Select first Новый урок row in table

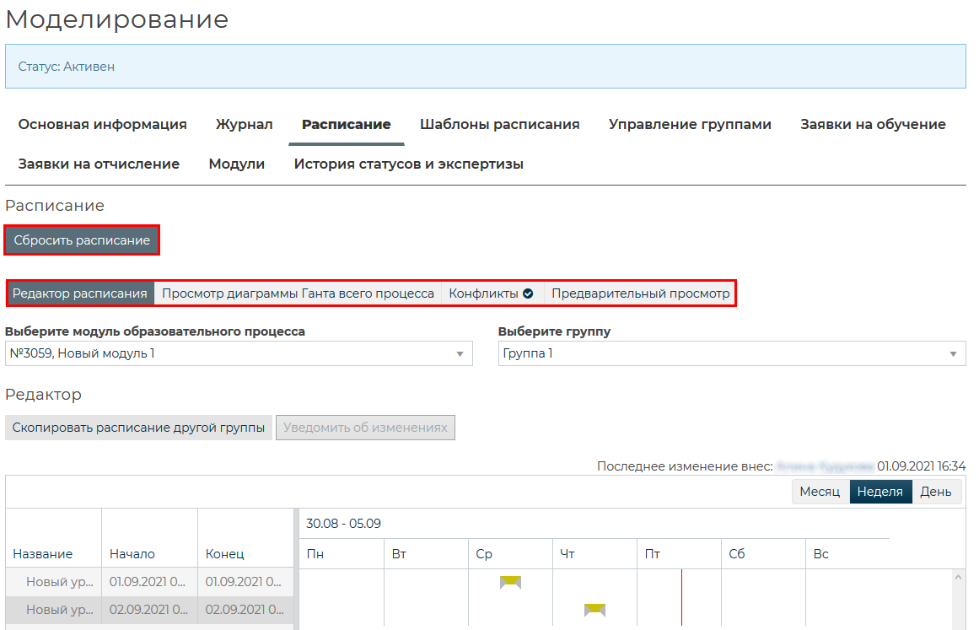(x=53, y=581)
